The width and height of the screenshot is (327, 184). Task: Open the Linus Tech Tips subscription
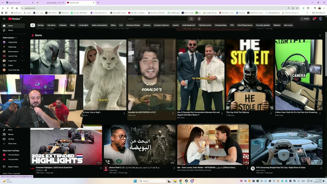tap(13, 70)
